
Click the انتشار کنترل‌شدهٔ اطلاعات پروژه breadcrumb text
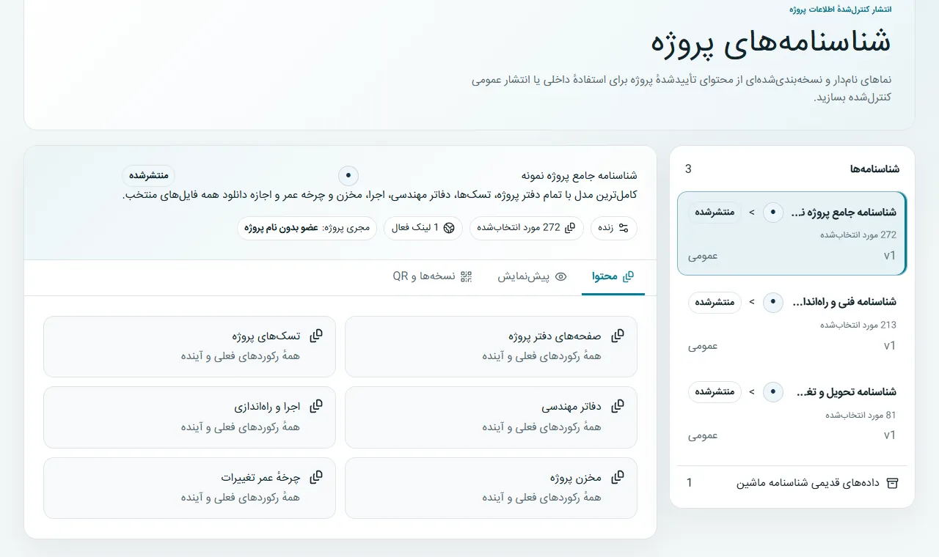(x=841, y=10)
